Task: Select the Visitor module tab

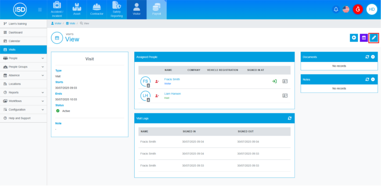Action: (137, 10)
